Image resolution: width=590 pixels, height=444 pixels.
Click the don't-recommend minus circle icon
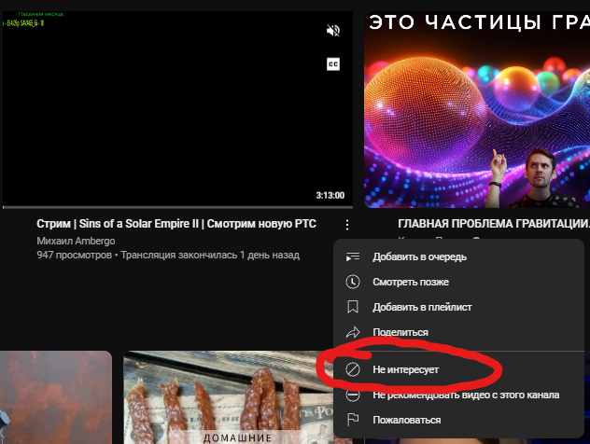pos(353,395)
